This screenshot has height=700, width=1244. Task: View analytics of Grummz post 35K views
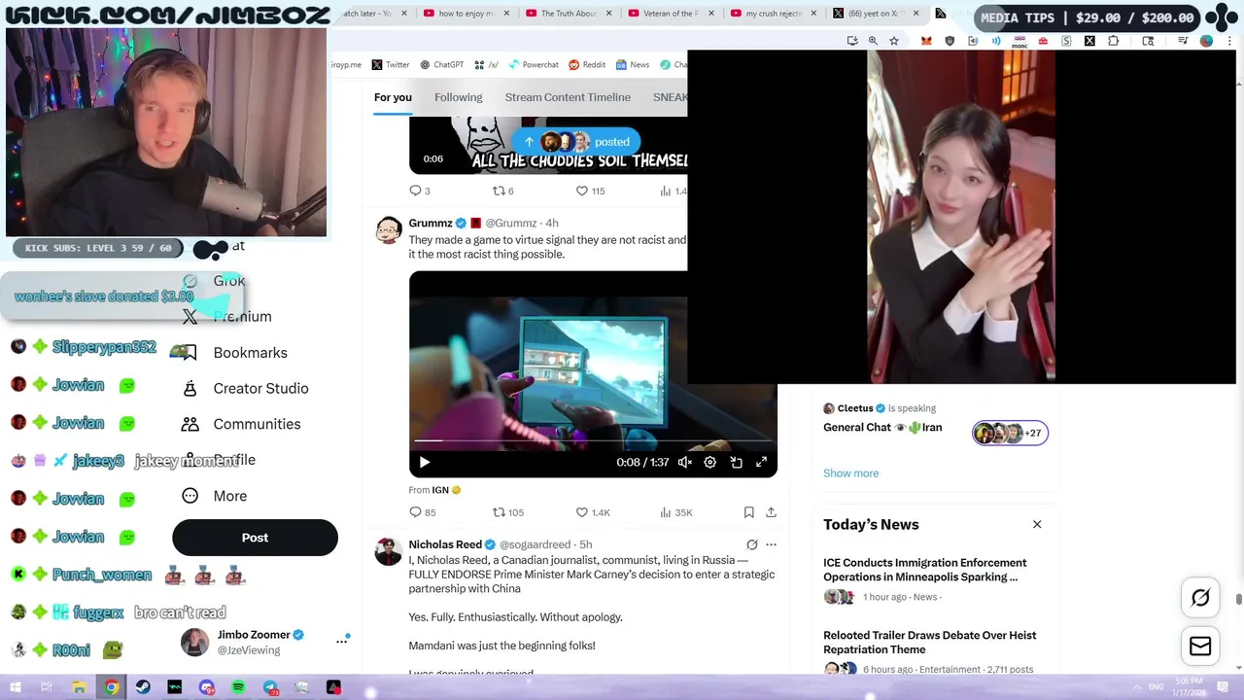[675, 512]
